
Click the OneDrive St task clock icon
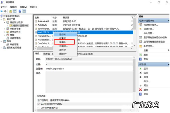(x=36, y=43)
